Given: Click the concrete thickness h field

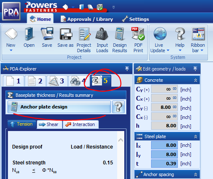Looking at the screenshot, I should (x=164, y=126).
